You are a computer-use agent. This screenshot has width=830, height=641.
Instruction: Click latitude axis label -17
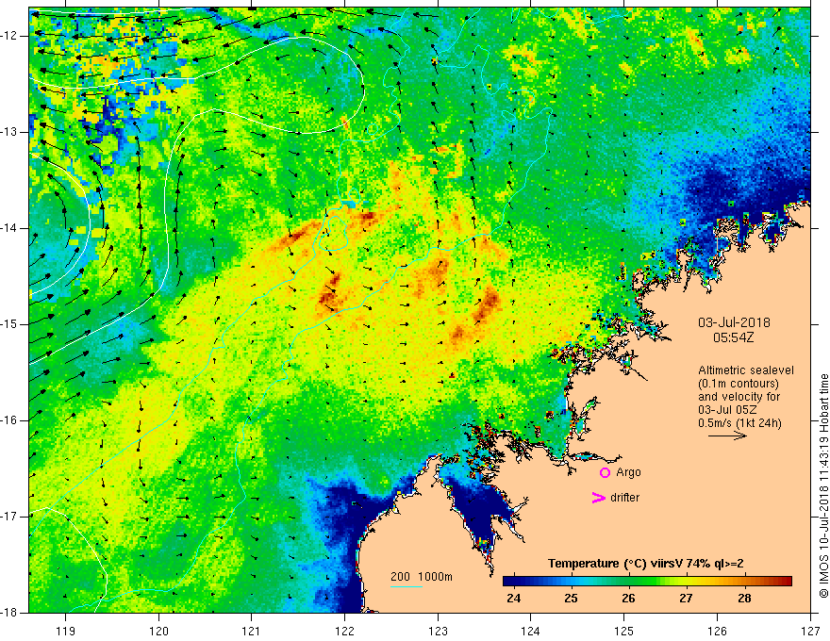click(x=10, y=517)
